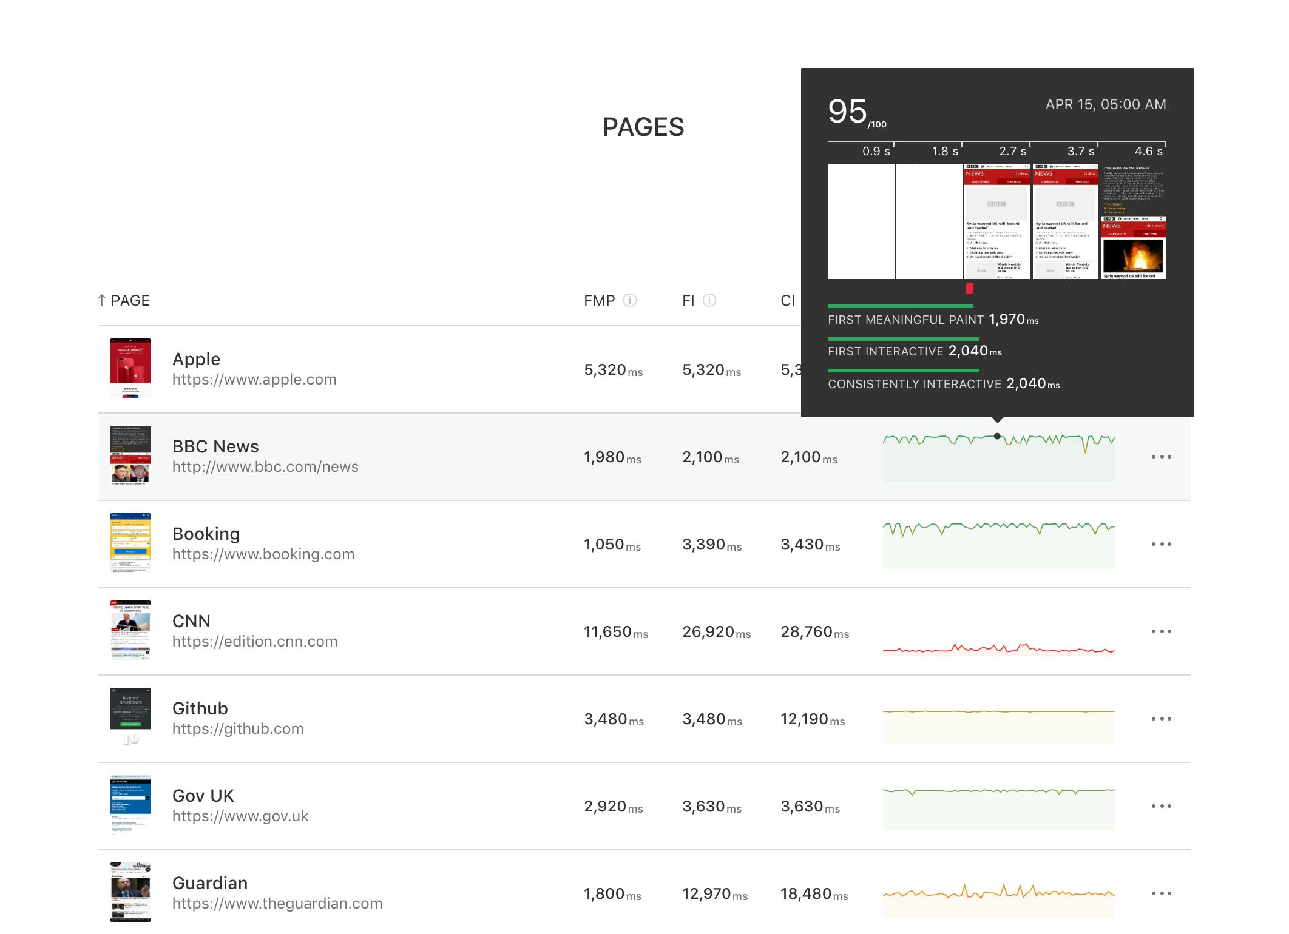Click the PAGES heading
1289x934 pixels.
point(643,127)
